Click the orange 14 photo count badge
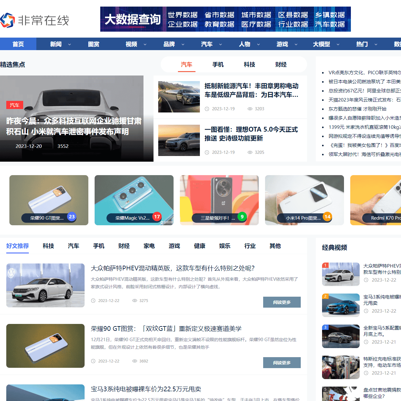This screenshot has height=401, width=401. click(x=327, y=216)
